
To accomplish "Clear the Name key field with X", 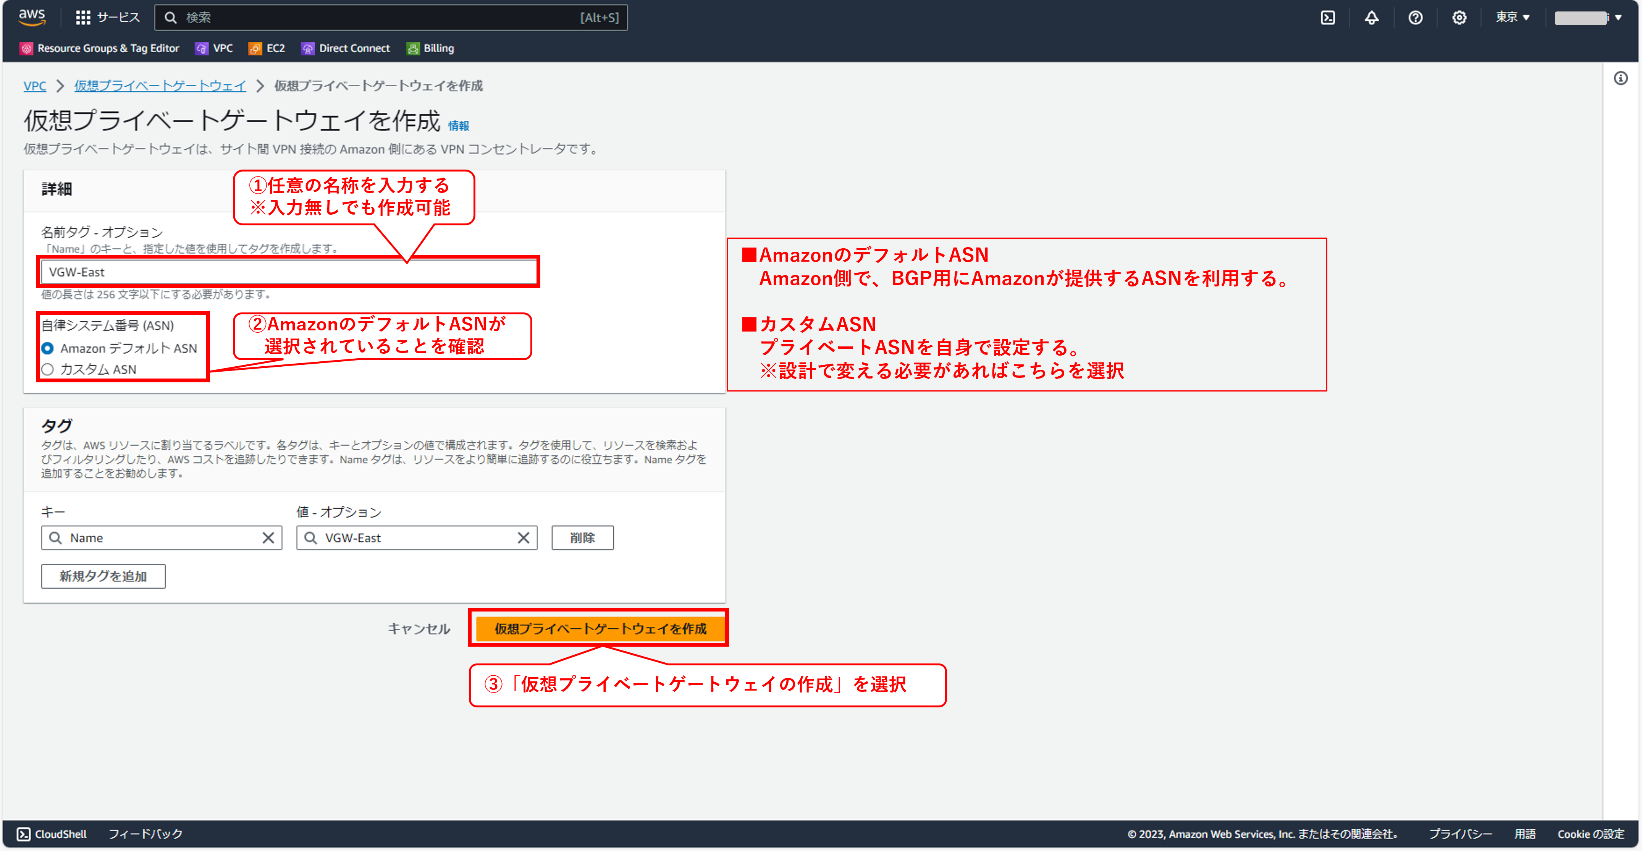I will coord(268,538).
